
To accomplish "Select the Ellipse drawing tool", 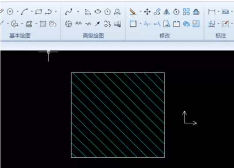I will click(98, 11).
